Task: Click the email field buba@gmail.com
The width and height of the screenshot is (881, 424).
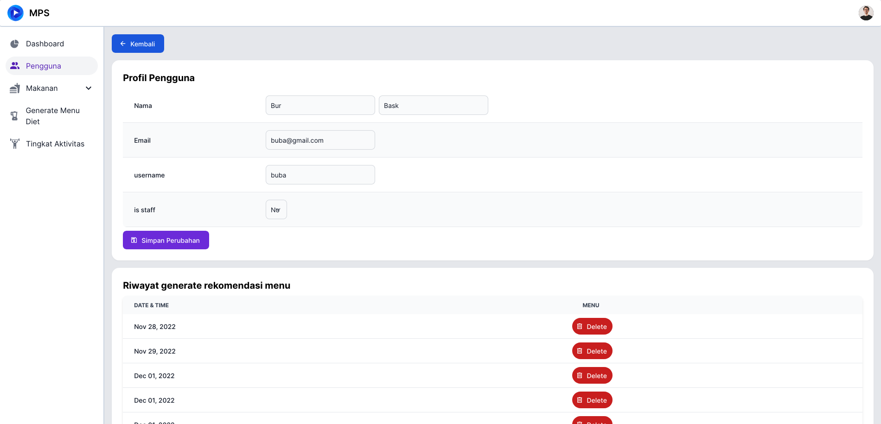Action: click(x=320, y=140)
